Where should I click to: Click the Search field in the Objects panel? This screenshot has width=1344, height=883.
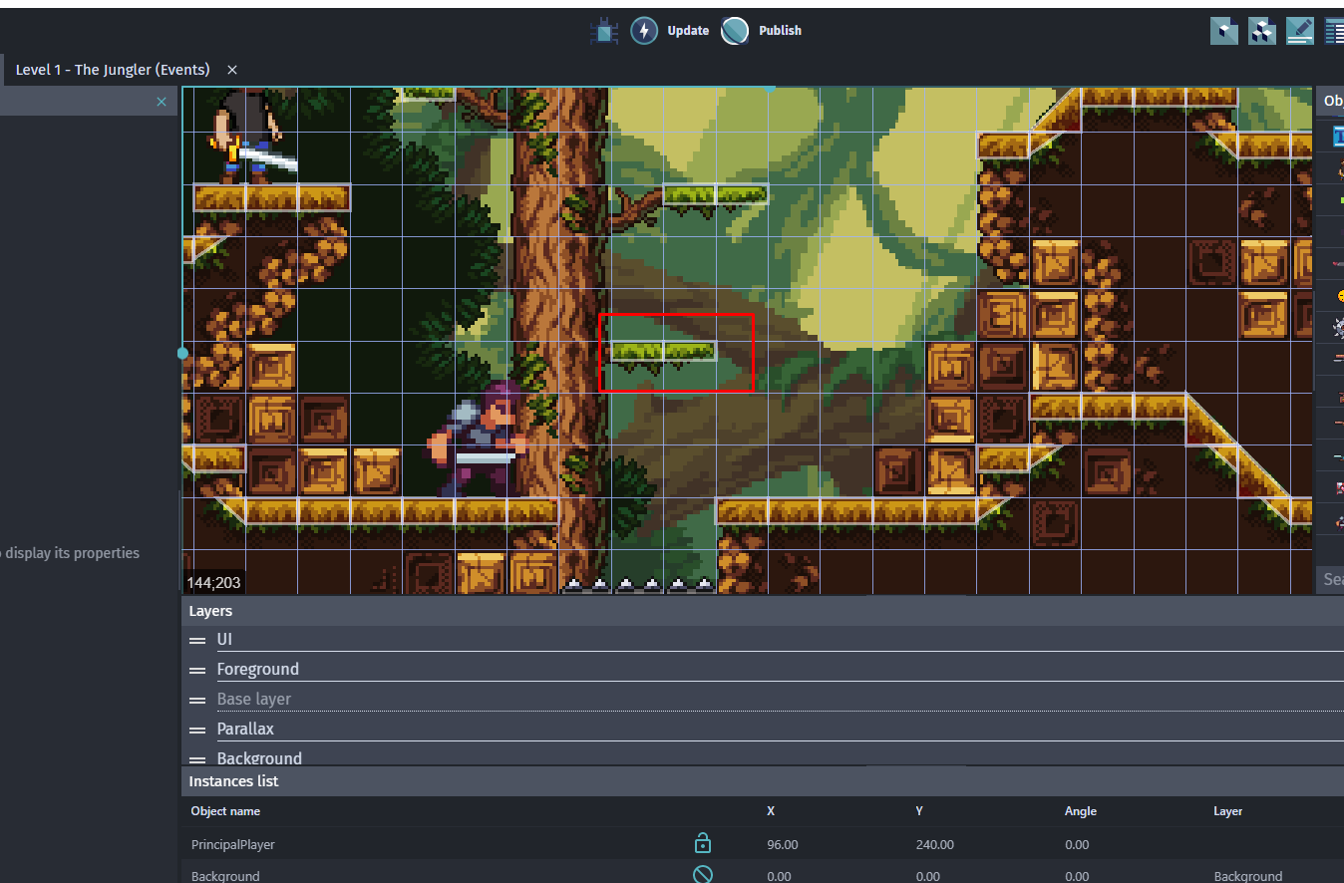[x=1332, y=579]
